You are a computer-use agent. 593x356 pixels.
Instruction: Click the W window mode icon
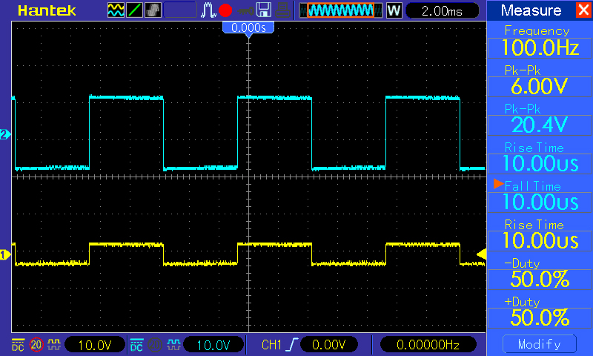[x=394, y=10]
